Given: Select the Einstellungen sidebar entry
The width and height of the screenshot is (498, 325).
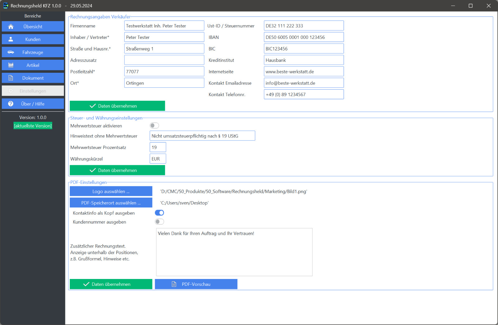Looking at the screenshot, I should point(33,91).
